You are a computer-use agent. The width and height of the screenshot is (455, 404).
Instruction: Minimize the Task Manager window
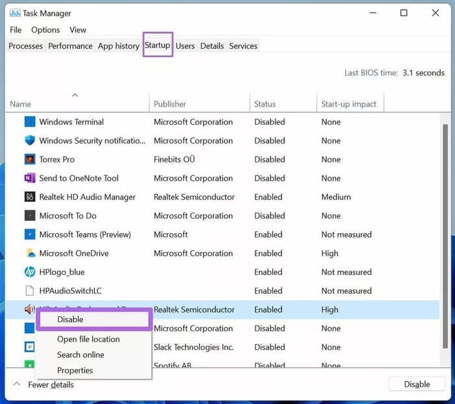pyautogui.click(x=373, y=13)
